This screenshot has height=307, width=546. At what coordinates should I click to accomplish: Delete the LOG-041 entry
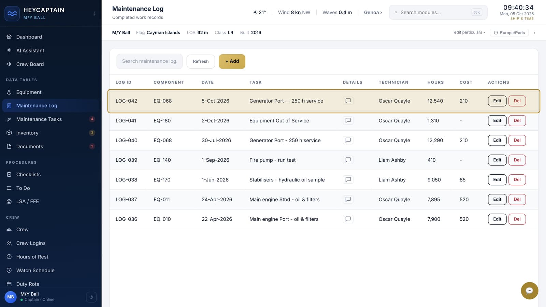[x=517, y=120]
